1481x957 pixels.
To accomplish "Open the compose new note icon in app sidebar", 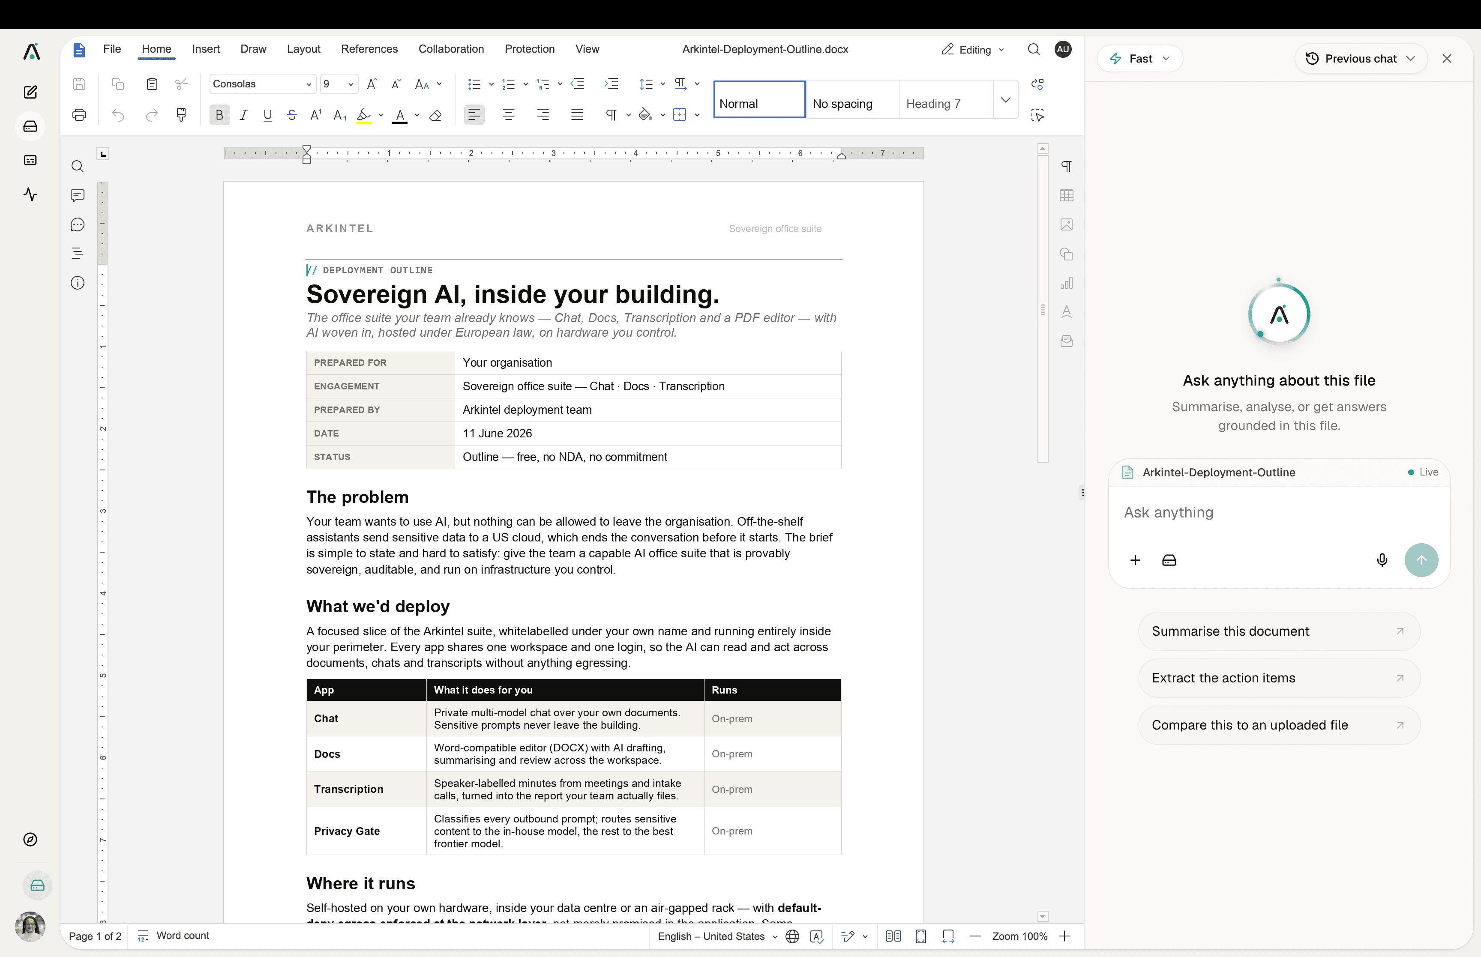I will 30,92.
